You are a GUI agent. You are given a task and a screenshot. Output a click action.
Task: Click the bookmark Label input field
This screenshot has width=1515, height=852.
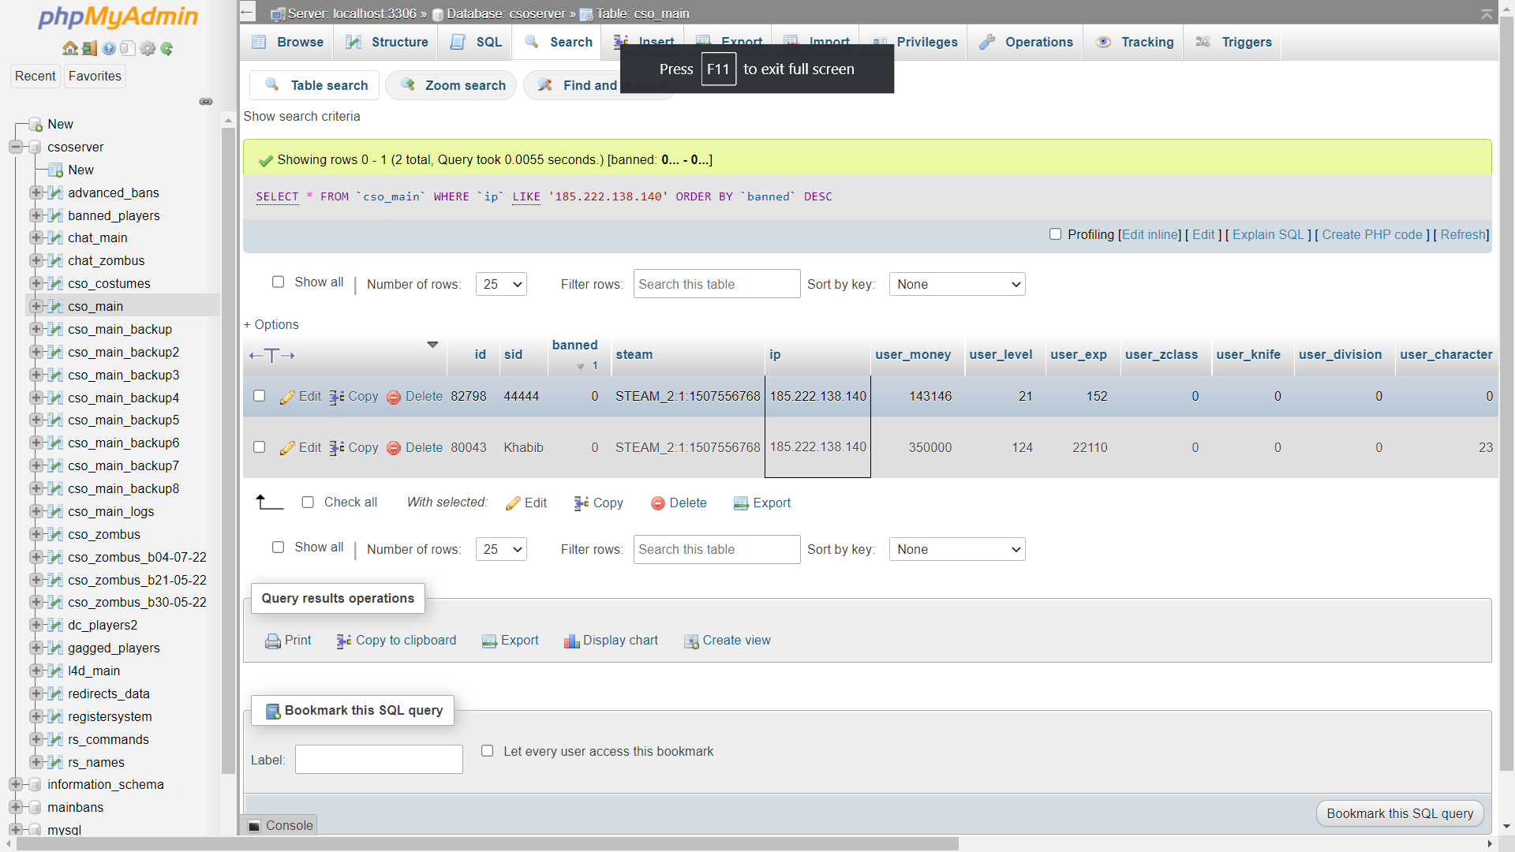pos(379,760)
